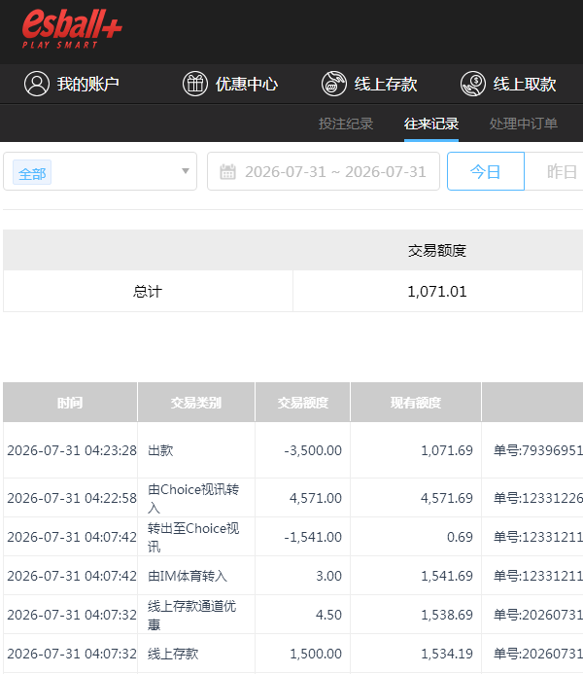
Task: Click the 线上取款 withdrawal icon
Action: (473, 84)
